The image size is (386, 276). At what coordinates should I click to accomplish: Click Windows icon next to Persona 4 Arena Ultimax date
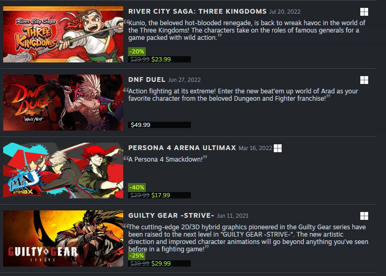click(277, 148)
